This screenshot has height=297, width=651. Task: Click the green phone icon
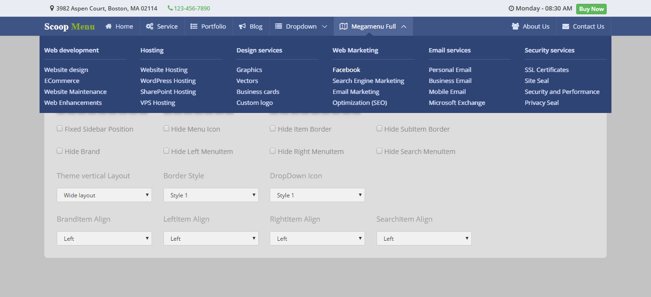[x=170, y=8]
